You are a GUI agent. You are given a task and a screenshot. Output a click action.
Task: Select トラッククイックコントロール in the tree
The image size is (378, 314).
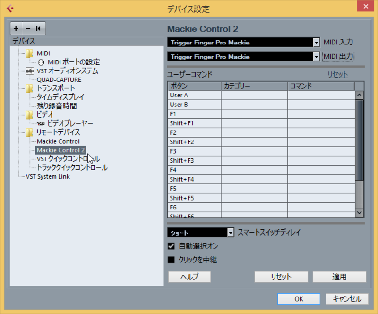[x=72, y=167]
